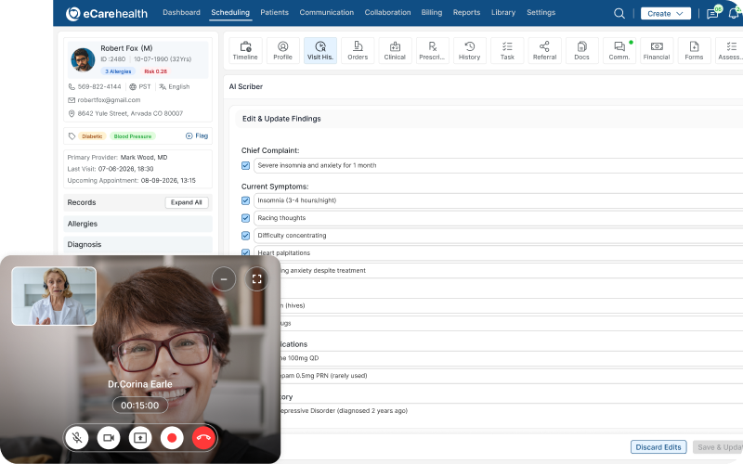Viewport: 743px width, 464px height.
Task: Open the messages icon with green badge
Action: click(712, 13)
